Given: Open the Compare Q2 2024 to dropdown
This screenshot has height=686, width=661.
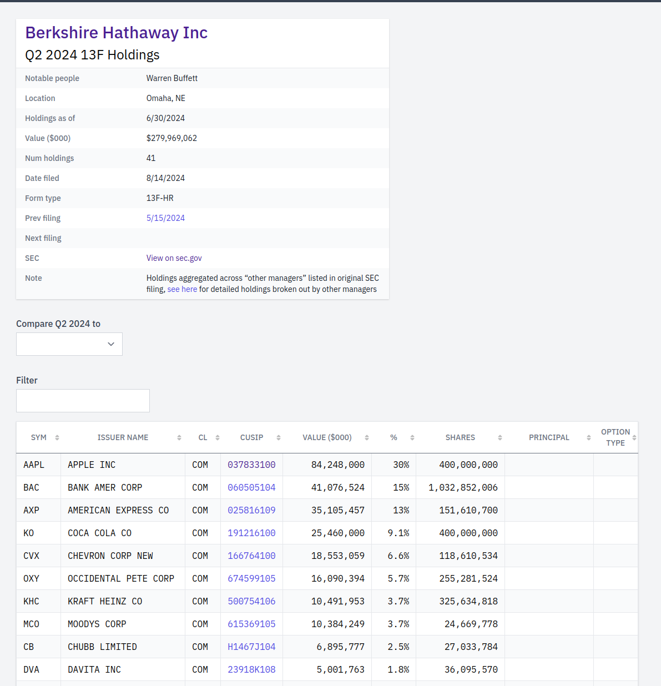Looking at the screenshot, I should 69,344.
